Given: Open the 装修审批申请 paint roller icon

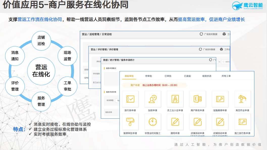Looking at the screenshot, I should tap(130, 122).
